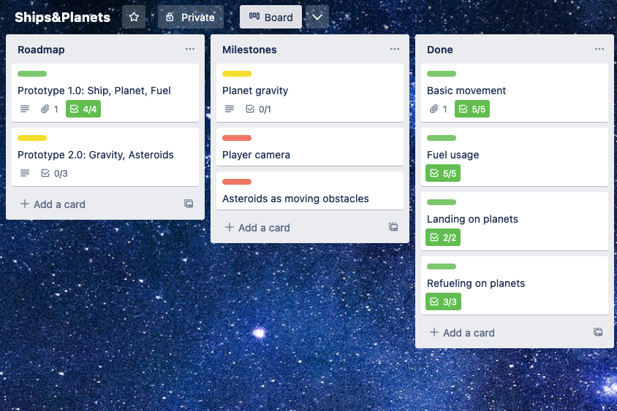Click the green label on Fuel usage card
Viewport: 617px width, 411px height.
point(442,138)
